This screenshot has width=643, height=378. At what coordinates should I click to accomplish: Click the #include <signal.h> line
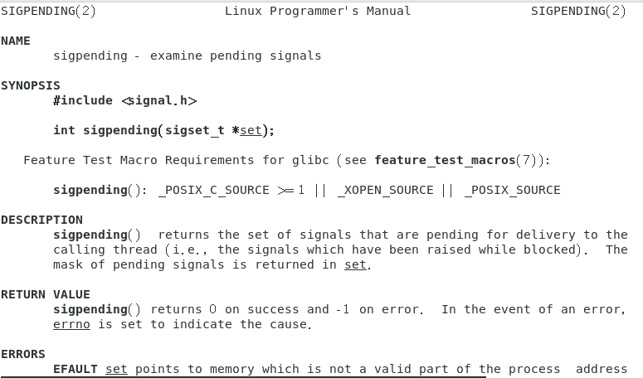click(x=125, y=101)
